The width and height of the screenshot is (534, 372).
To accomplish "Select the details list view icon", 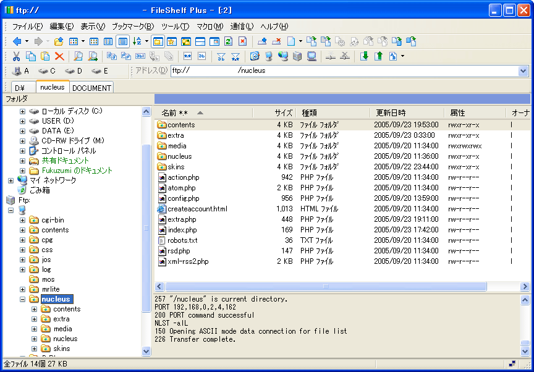I will tap(122, 41).
